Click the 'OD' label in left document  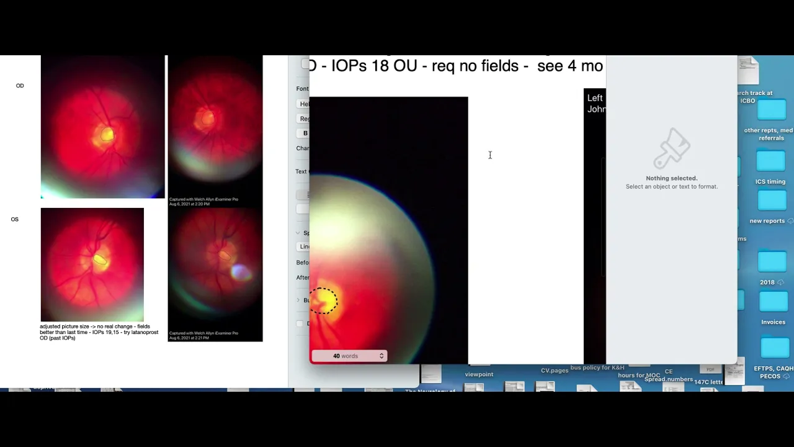(20, 86)
